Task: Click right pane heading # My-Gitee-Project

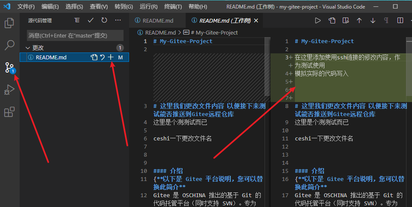Action: coord(324,41)
